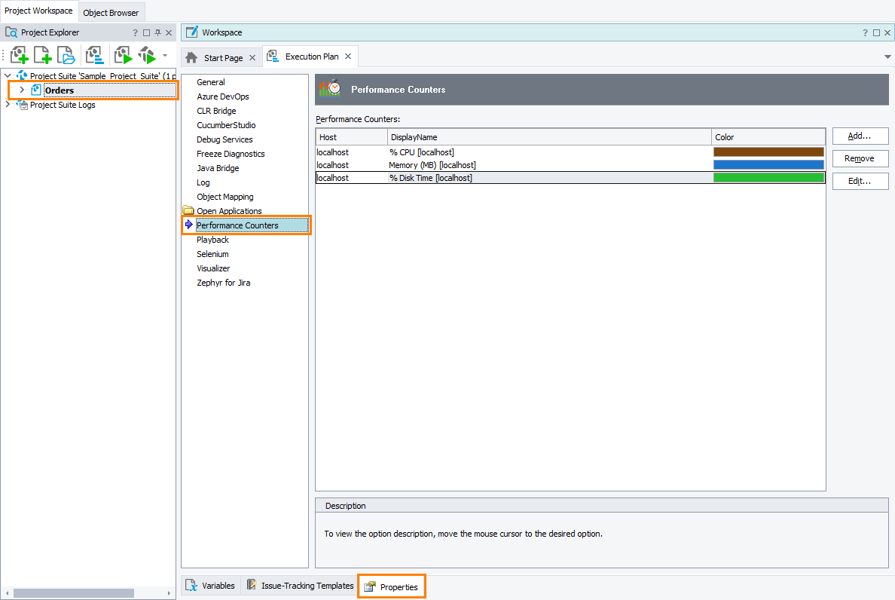Expand the Project Suite Logs node
The image size is (895, 600).
(8, 105)
